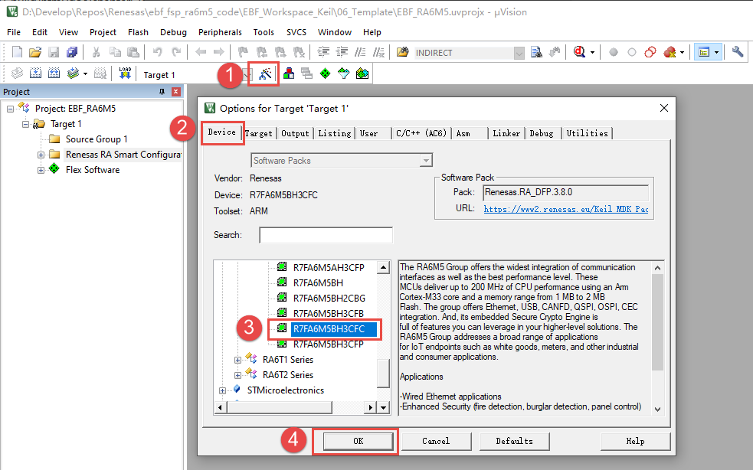Collapse the Target 1 tree node
Image resolution: width=753 pixels, height=470 pixels.
[x=25, y=124]
